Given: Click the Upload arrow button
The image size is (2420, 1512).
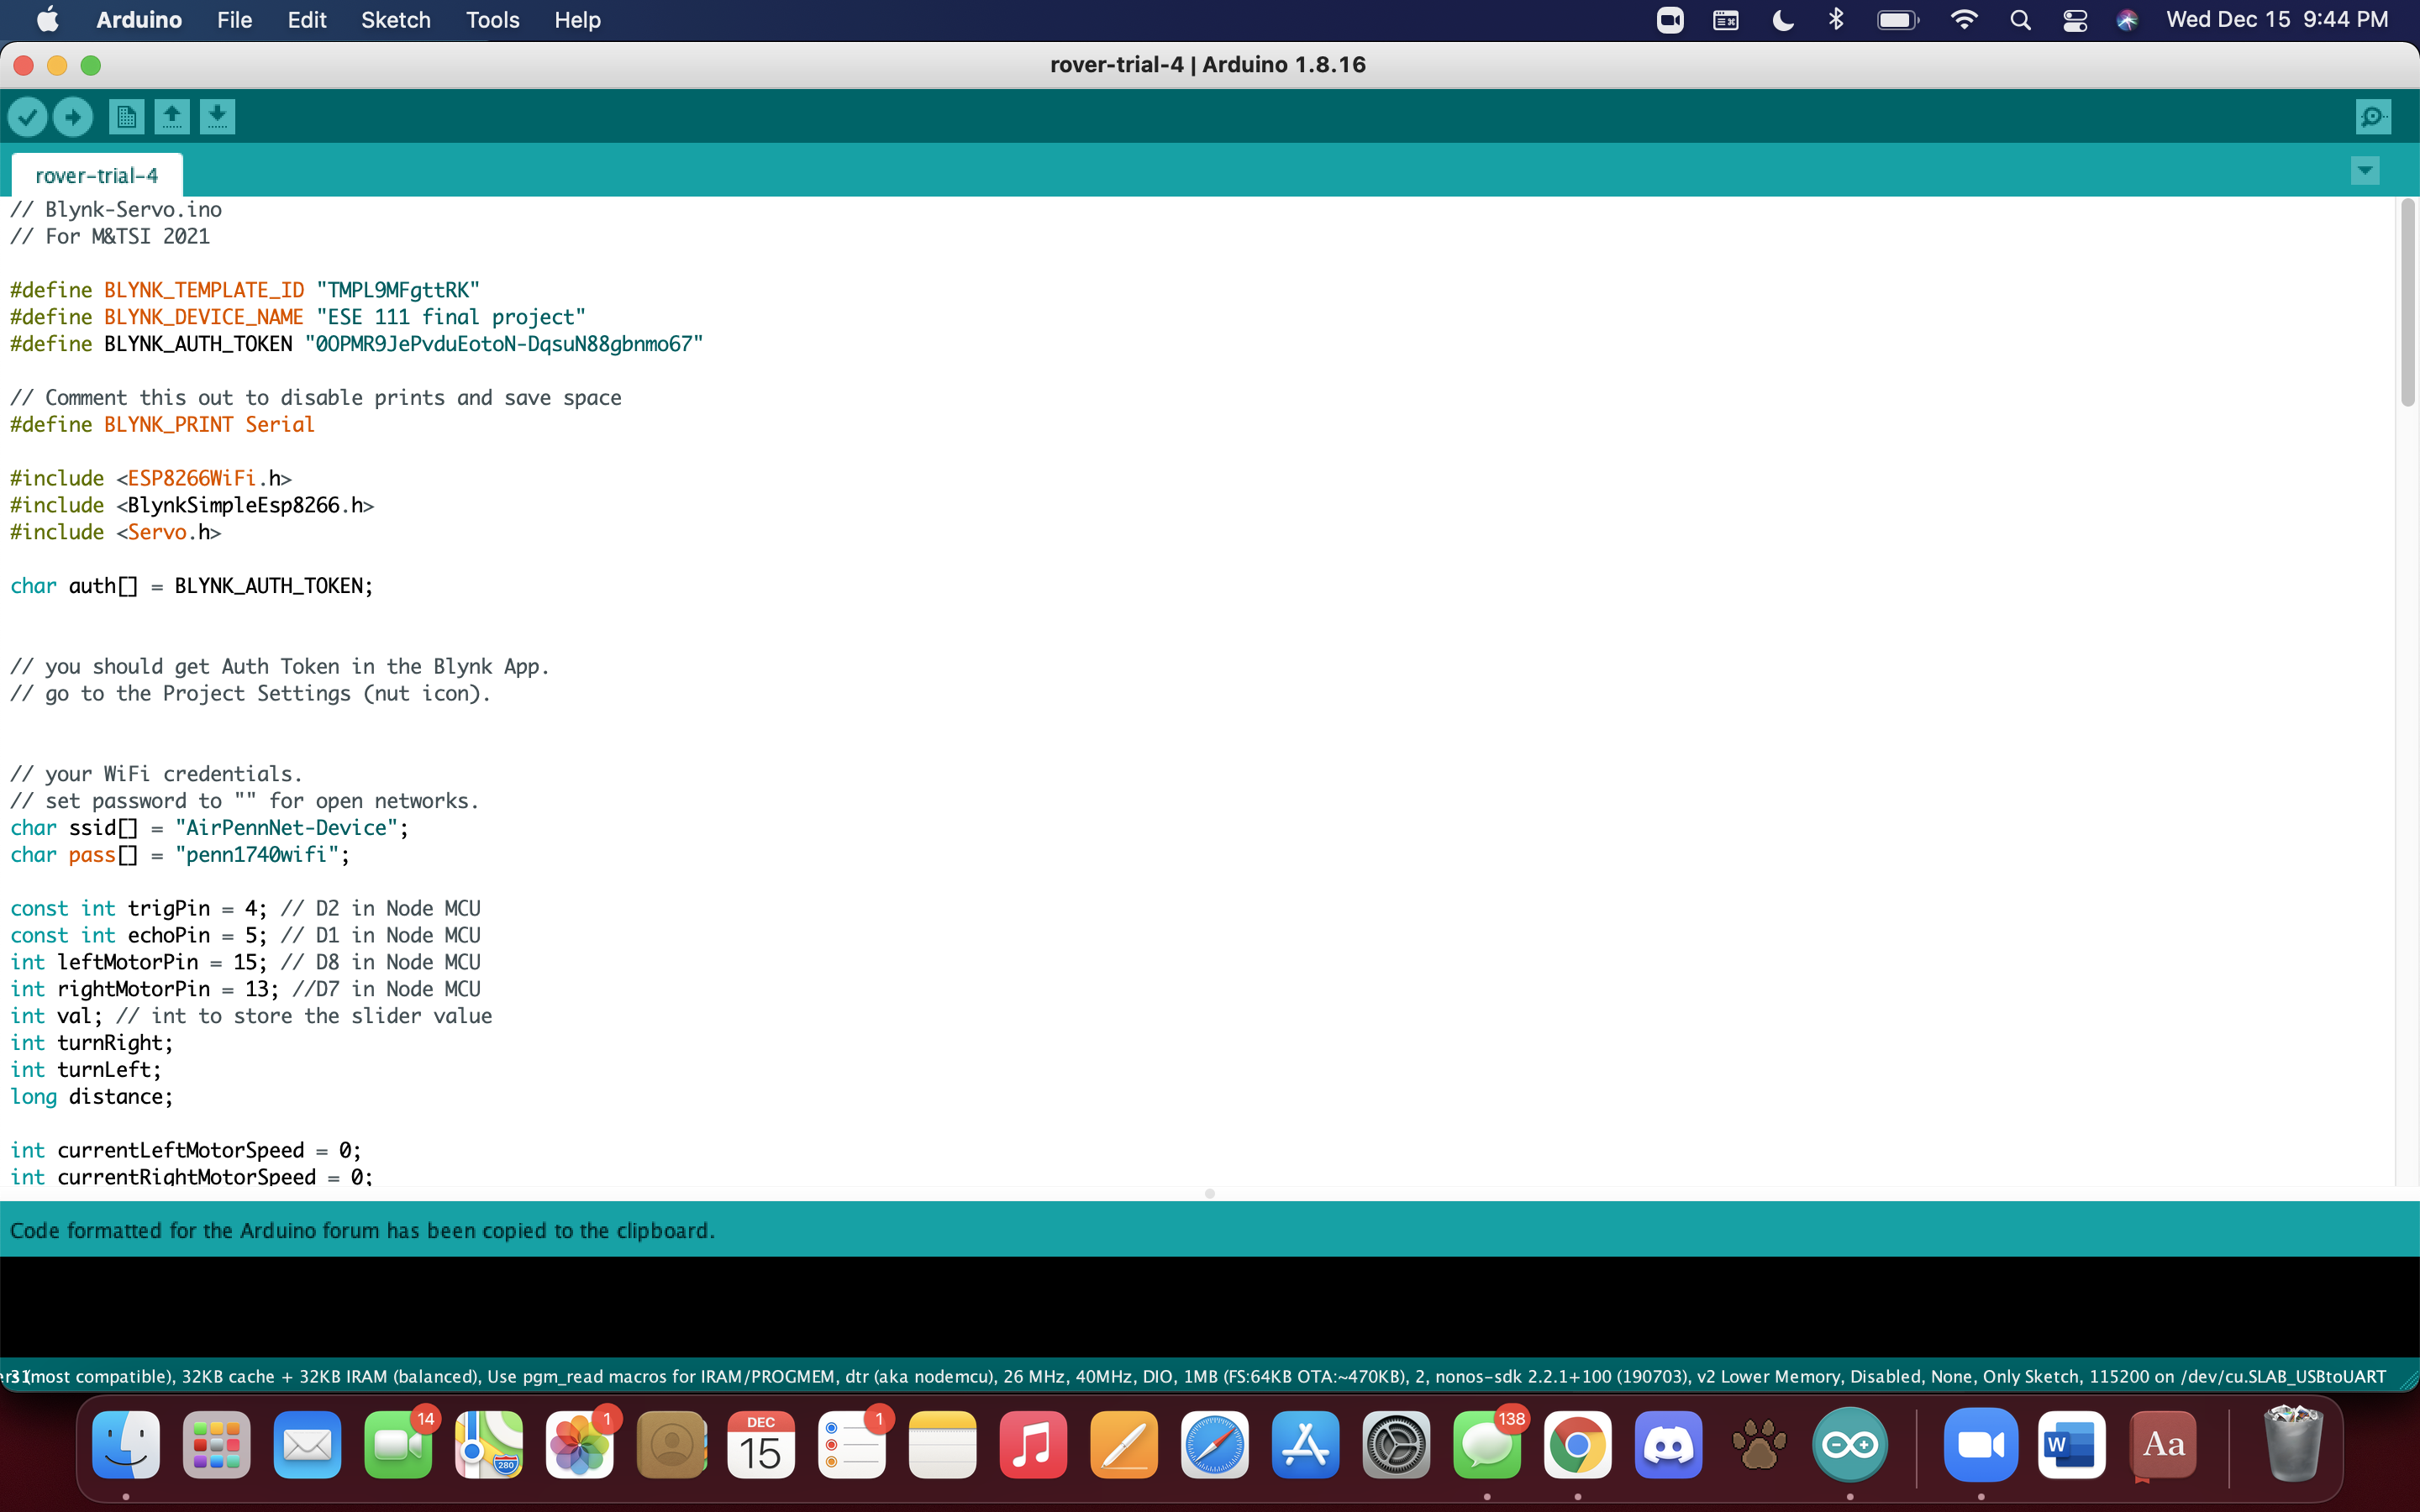Looking at the screenshot, I should [x=73, y=117].
